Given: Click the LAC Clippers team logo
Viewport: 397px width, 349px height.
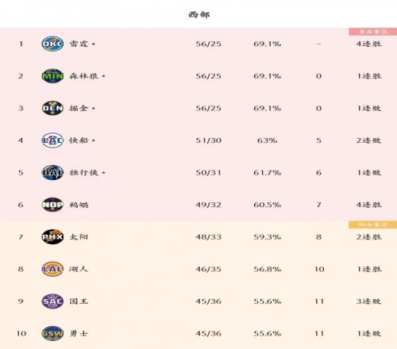Looking at the screenshot, I should [52, 140].
